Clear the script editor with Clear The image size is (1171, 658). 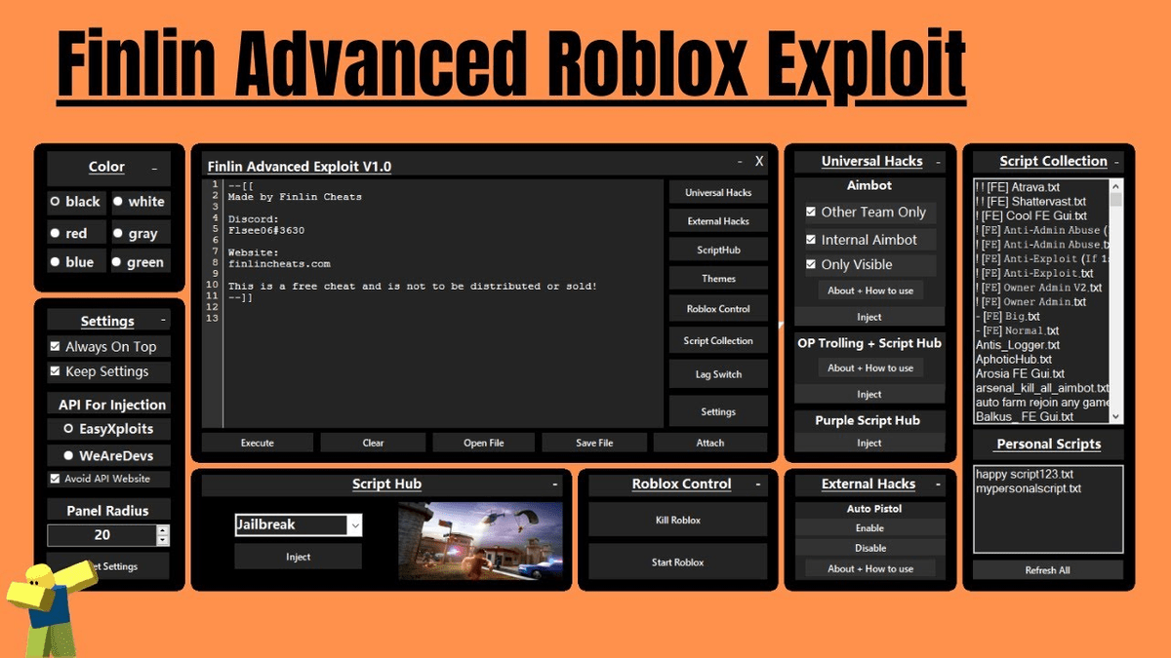coord(373,443)
